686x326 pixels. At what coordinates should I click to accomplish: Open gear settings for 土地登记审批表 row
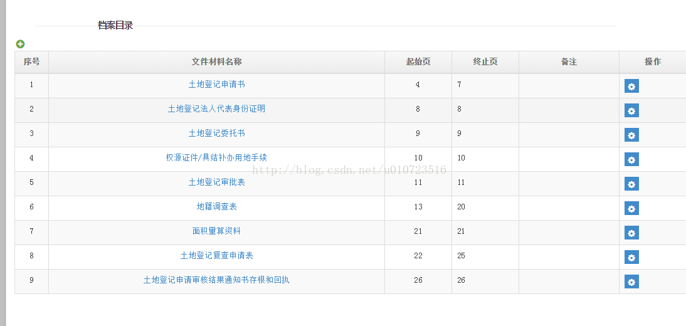point(631,184)
